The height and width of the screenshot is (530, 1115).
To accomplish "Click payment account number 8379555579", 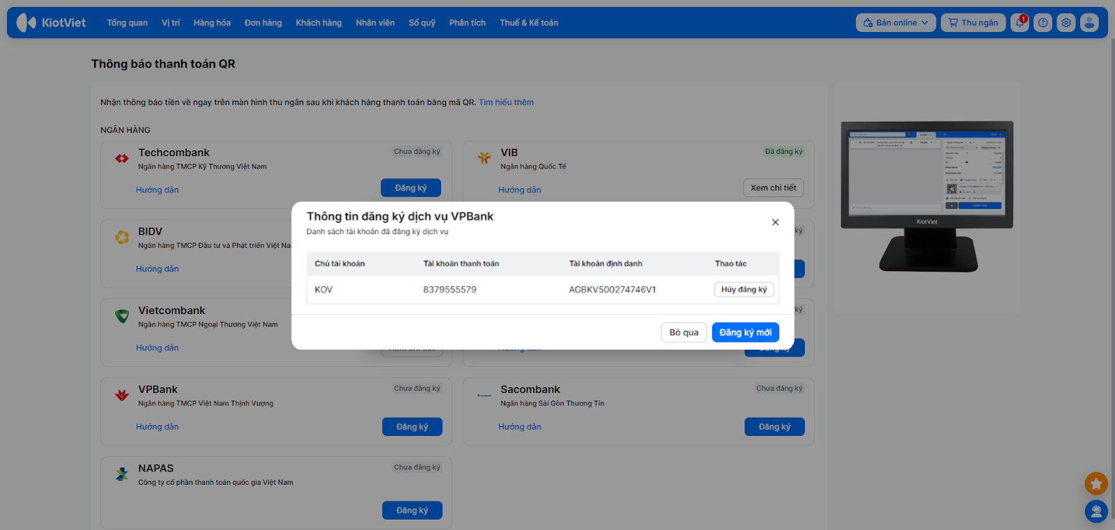I will coord(450,290).
